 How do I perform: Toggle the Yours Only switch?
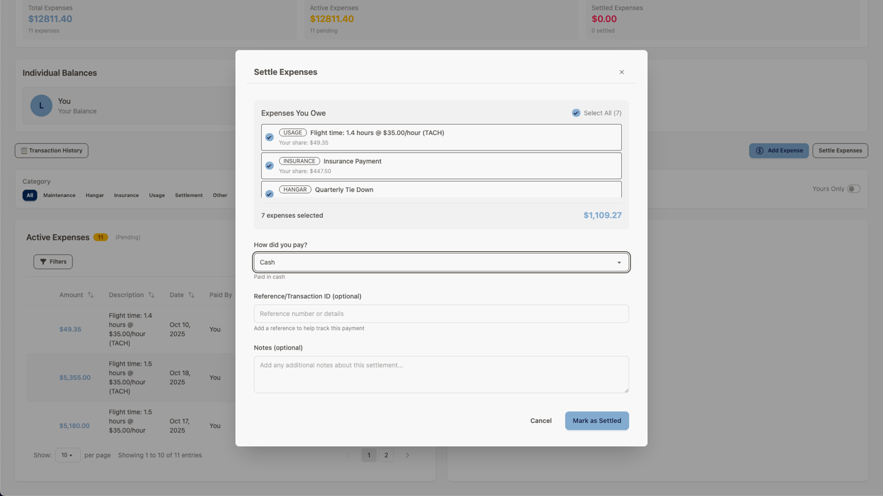point(853,189)
